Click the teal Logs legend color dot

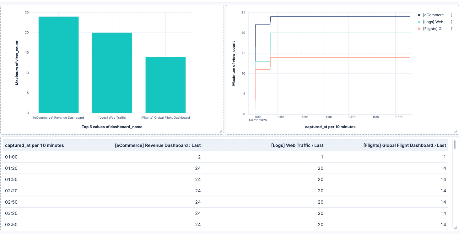click(419, 22)
